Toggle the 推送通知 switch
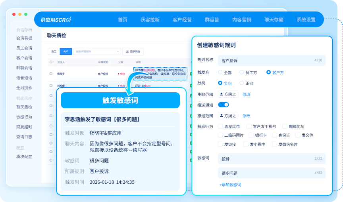Image resolution: width=343 pixels, height=202 pixels. (x=224, y=105)
